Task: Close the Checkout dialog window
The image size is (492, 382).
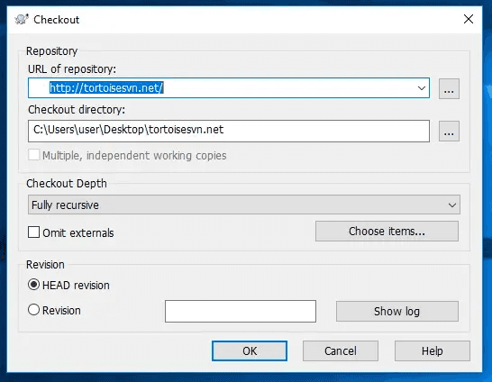Action: [469, 19]
